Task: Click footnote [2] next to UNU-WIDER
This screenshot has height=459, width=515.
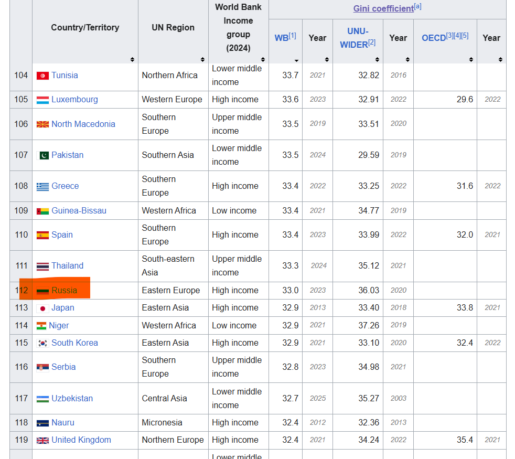Action: [372, 42]
